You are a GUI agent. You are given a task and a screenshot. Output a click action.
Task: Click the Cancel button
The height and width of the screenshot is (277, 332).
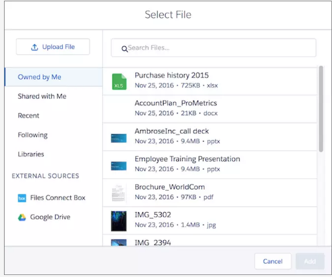(x=273, y=261)
